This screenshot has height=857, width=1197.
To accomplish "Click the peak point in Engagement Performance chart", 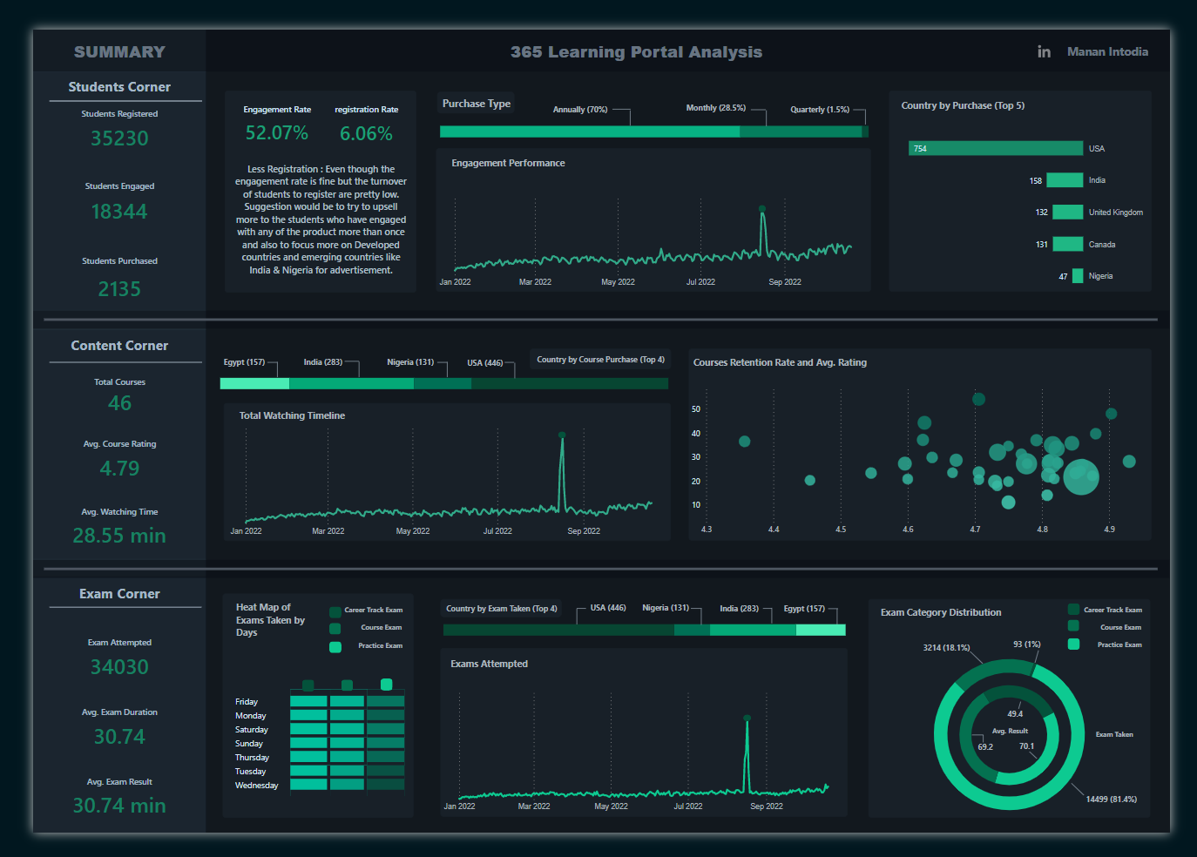I will (762, 209).
